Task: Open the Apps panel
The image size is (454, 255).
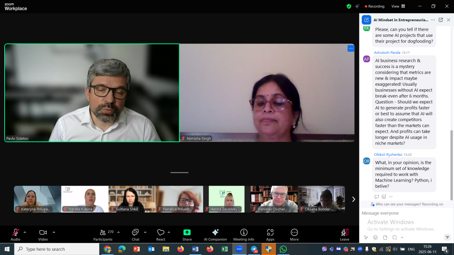Action: [270, 234]
